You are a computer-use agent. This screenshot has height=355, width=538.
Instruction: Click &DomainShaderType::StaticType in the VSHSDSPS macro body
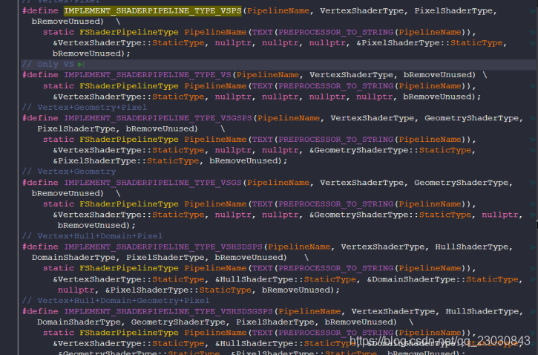click(442, 279)
